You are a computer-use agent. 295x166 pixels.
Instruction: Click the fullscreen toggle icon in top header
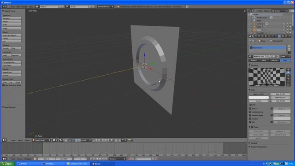pyautogui.click(x=187, y=6)
